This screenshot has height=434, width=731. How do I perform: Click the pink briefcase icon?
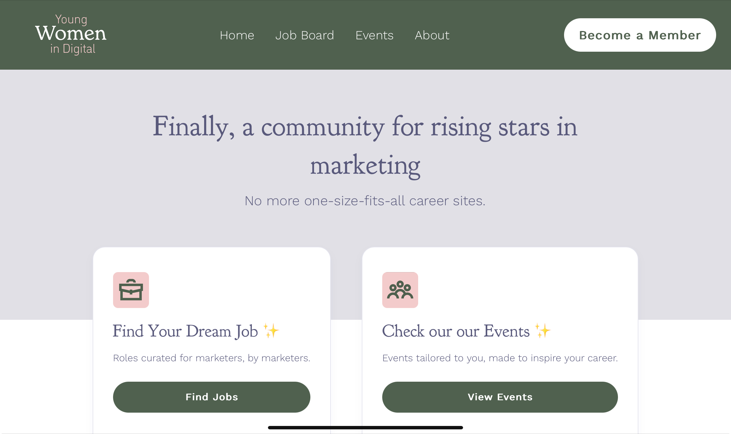(131, 290)
